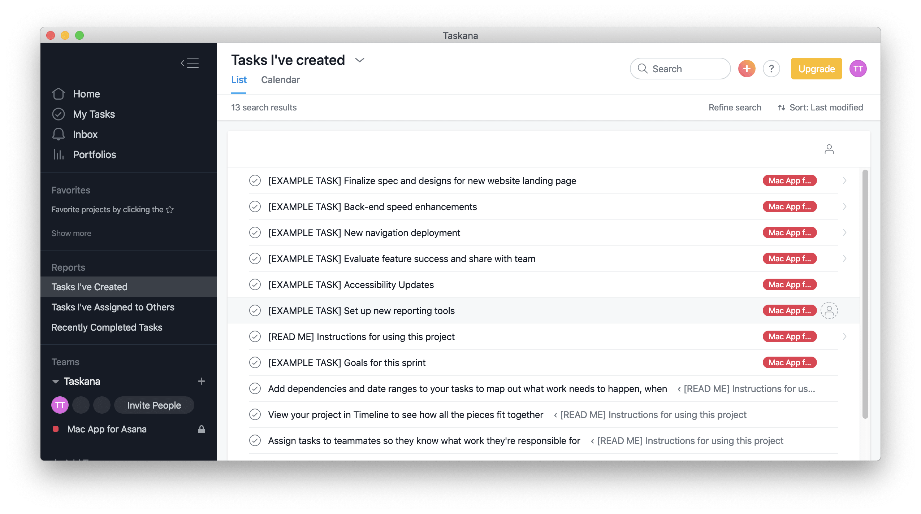
Task: Open the Tasks I've created title dropdown
Action: click(x=359, y=60)
